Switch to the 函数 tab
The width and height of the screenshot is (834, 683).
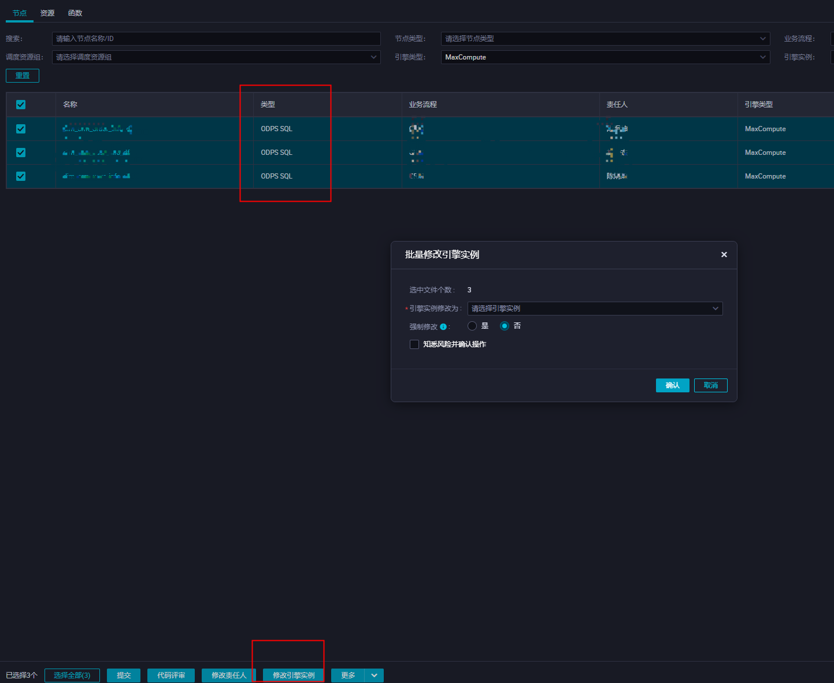pos(75,13)
